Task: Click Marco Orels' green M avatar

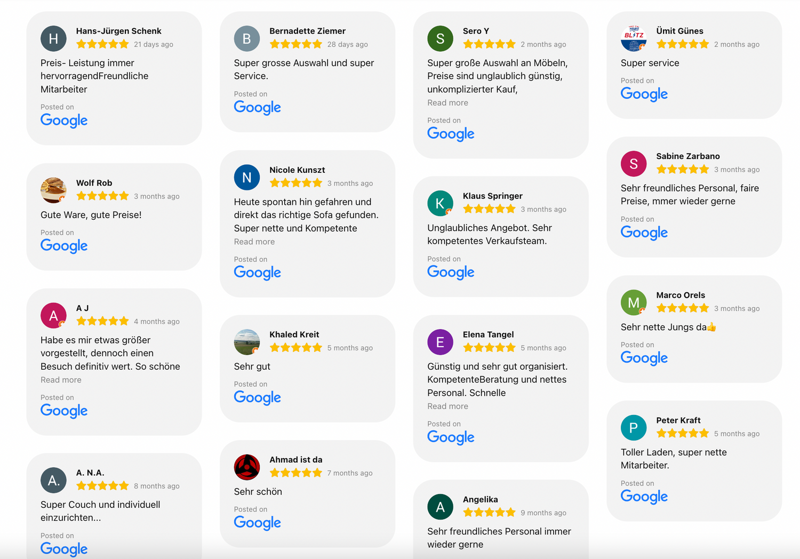Action: tap(634, 302)
